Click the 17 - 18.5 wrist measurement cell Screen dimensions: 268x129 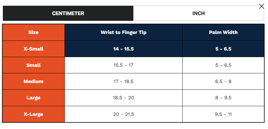[123, 81]
